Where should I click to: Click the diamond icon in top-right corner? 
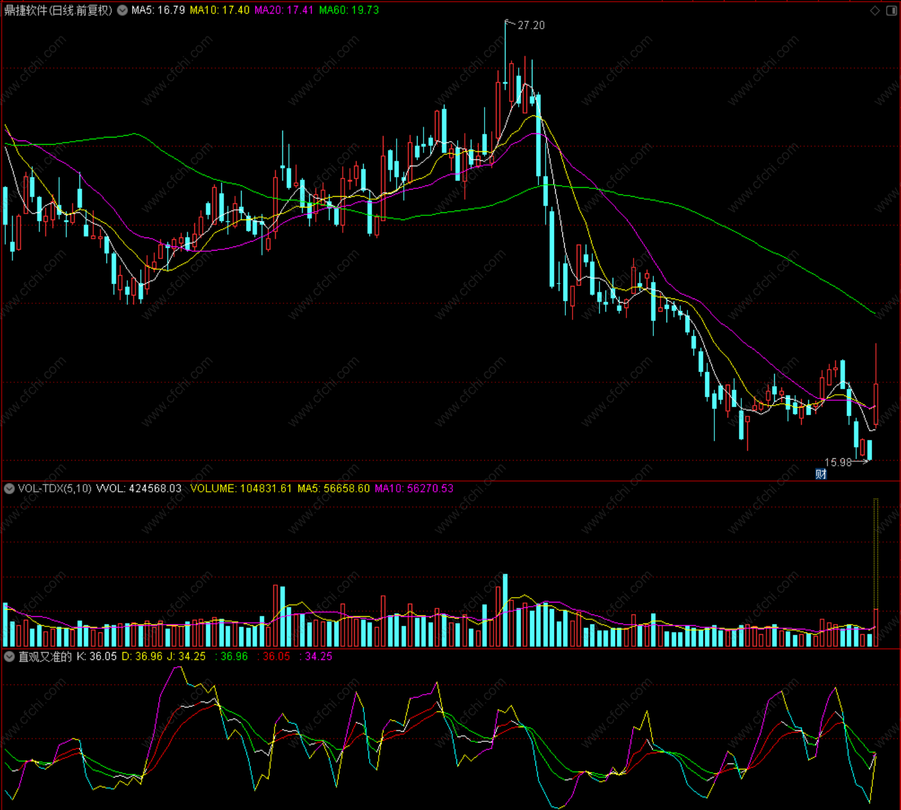(875, 10)
